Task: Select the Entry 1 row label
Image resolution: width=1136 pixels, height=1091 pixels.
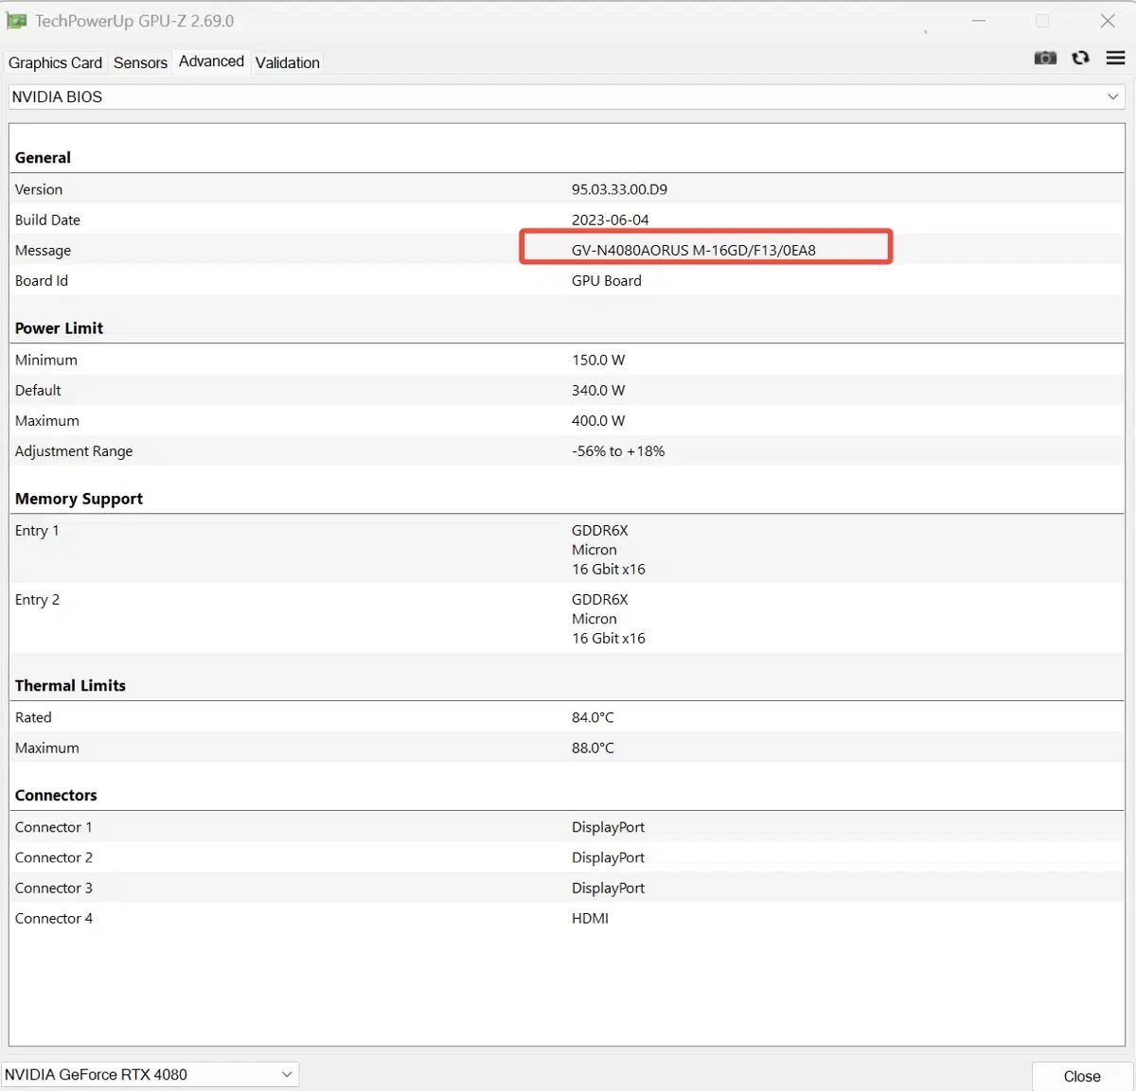Action: pos(37,530)
